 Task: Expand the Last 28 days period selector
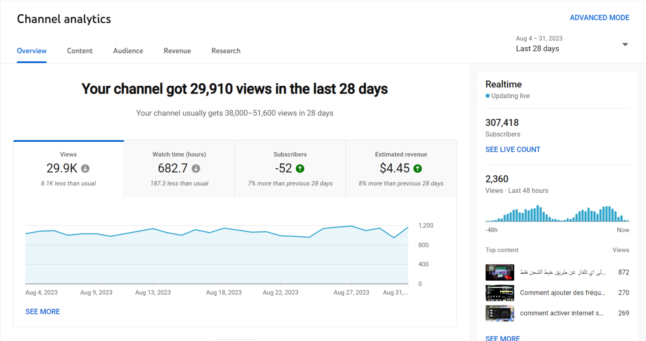(x=537, y=48)
